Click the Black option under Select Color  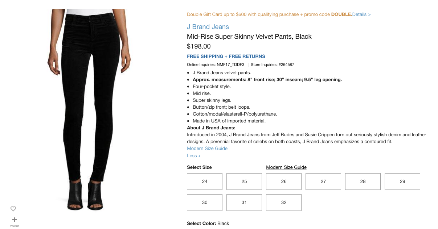223,223
